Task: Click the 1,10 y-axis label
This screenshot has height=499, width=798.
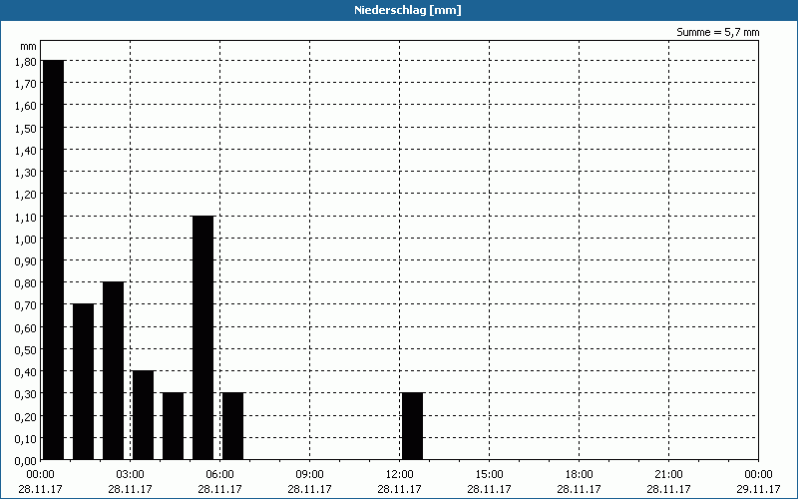Action: tap(26, 217)
